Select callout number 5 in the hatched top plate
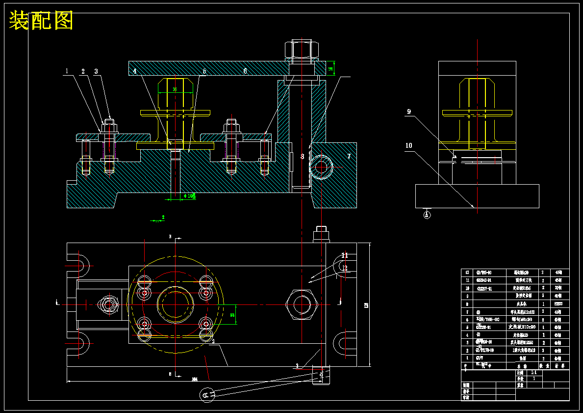 (x=204, y=71)
